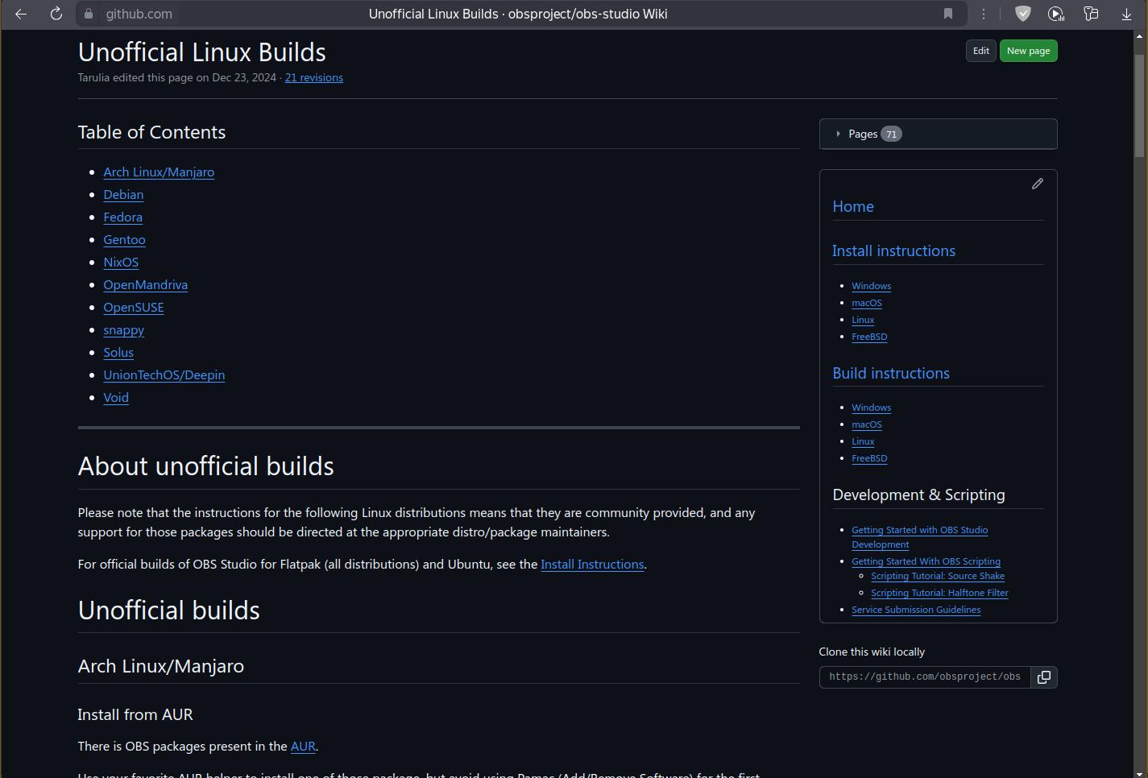
Task: Click the media play icon in the toolbar
Action: (x=1056, y=14)
